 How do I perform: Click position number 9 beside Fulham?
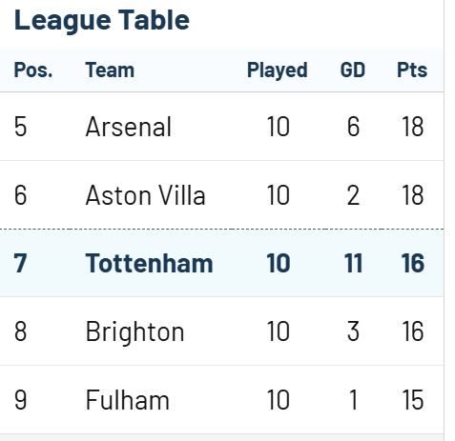tap(20, 400)
